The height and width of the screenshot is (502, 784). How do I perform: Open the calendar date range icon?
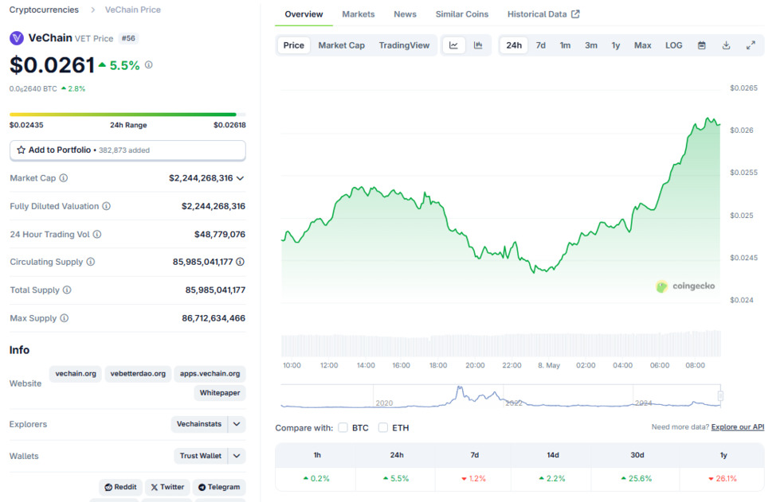(x=701, y=45)
